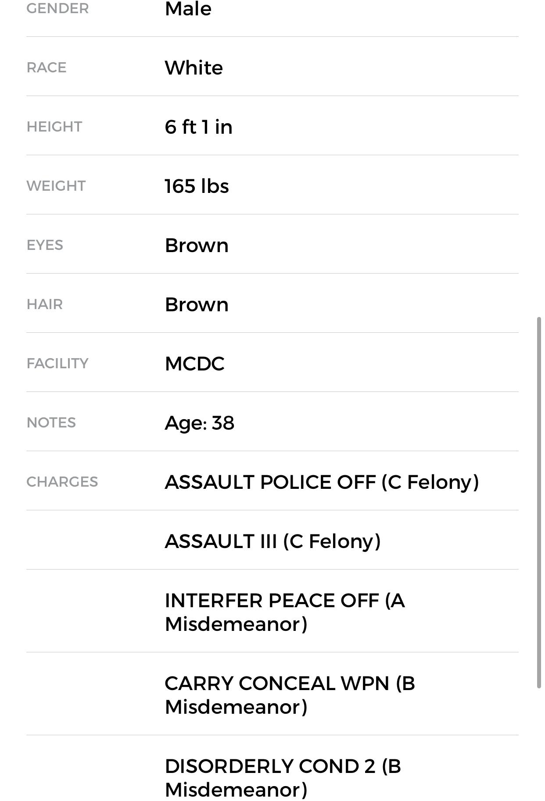Screen dimensions: 545x801
Task: Click the WEIGHT field label
Action: 56,186
